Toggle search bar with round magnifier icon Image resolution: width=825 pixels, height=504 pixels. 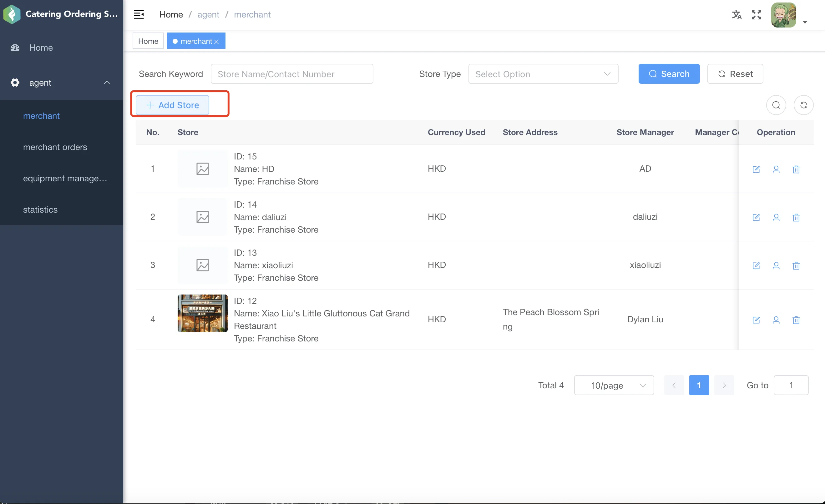776,105
